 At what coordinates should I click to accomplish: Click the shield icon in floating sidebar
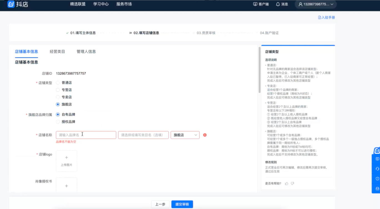point(377,178)
